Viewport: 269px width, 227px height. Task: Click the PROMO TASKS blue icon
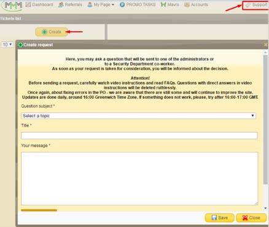click(122, 4)
